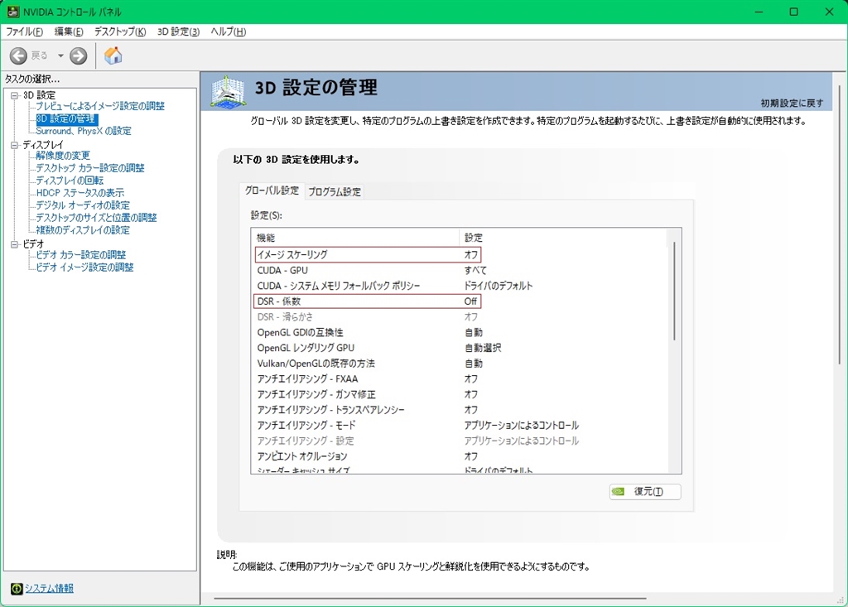Click the Back arrow button
This screenshot has width=848, height=607.
click(18, 55)
